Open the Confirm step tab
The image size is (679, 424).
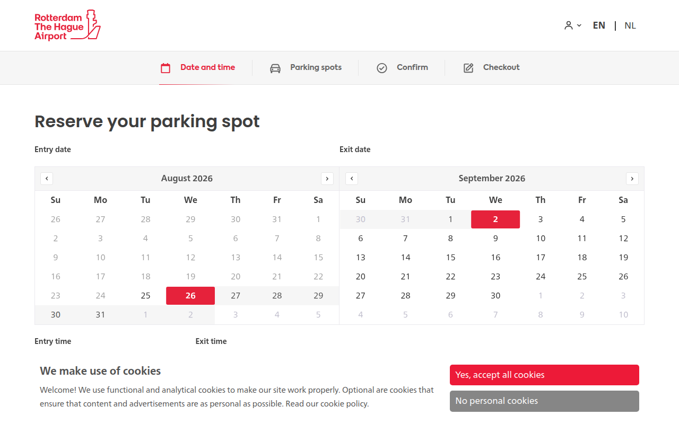point(402,68)
